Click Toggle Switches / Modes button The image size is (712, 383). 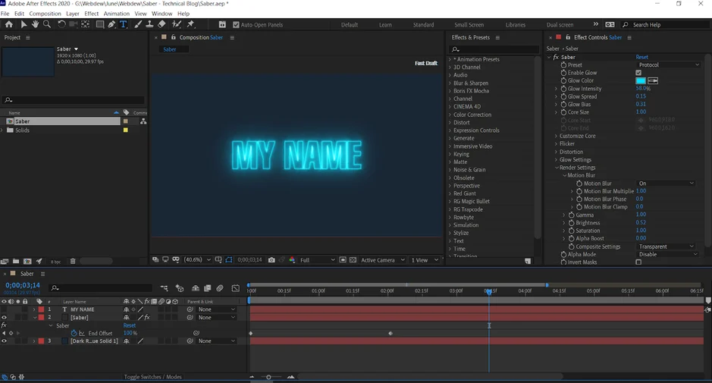152,377
